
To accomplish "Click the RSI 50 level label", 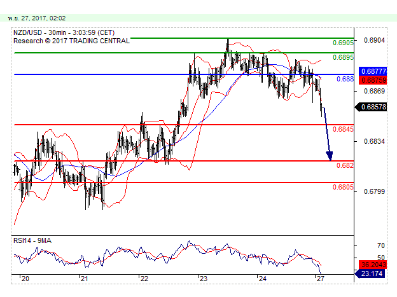I will pyautogui.click(x=381, y=258).
